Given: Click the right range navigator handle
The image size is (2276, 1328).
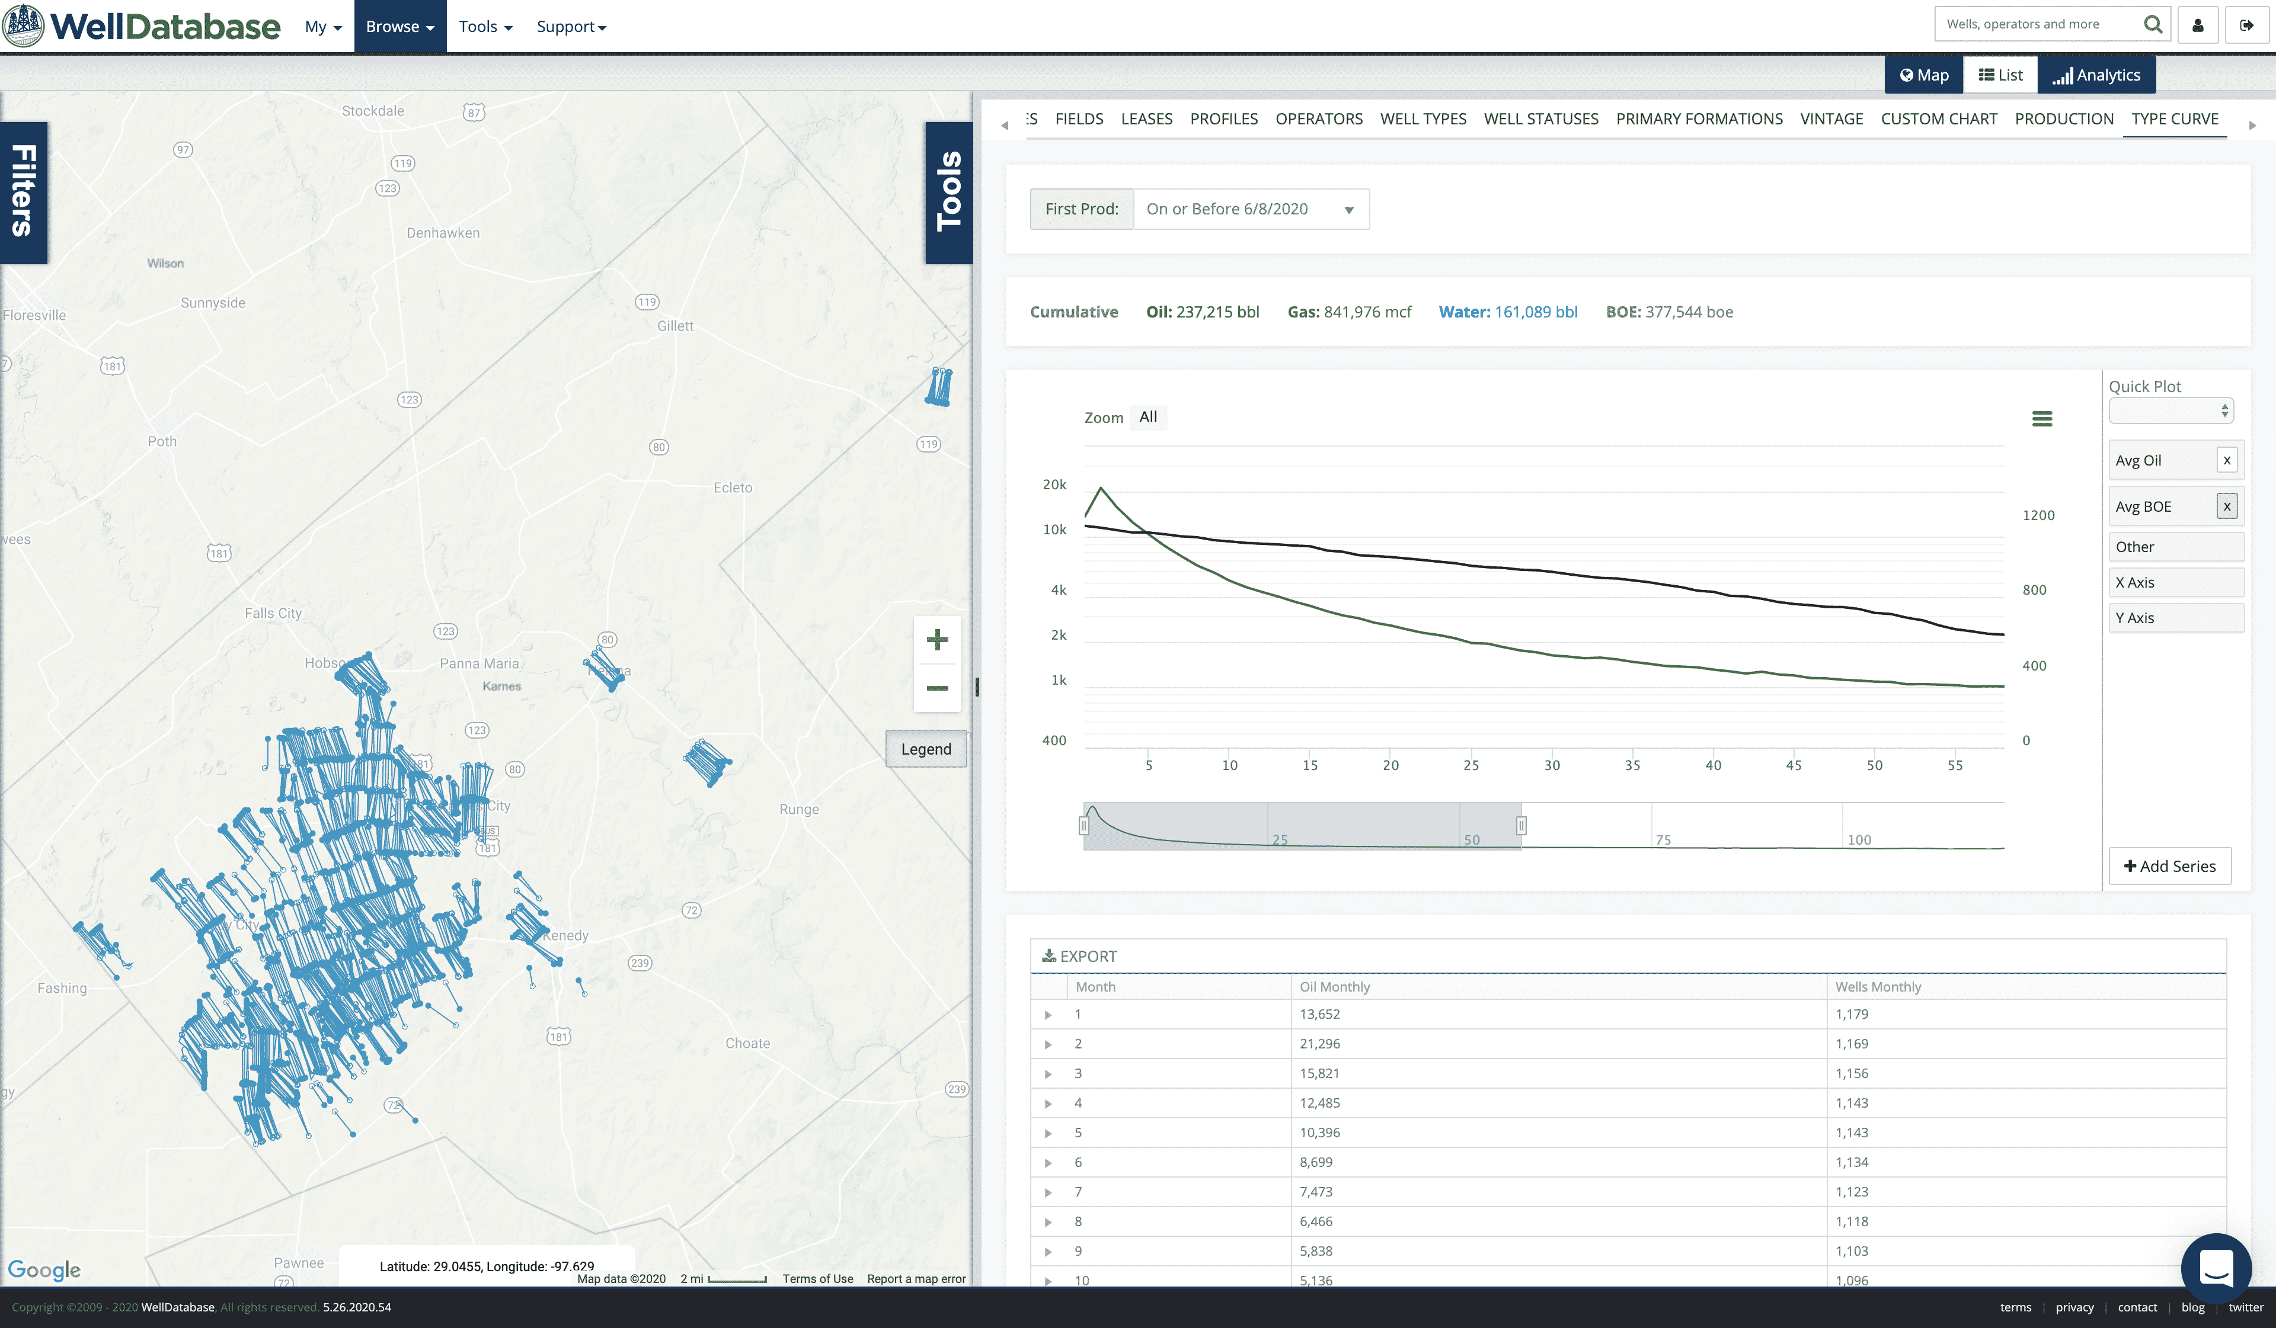Looking at the screenshot, I should 1521,825.
